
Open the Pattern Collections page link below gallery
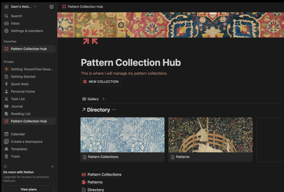pos(105,175)
